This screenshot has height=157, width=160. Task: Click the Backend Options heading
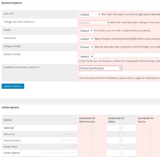pyautogui.click(x=12, y=3)
